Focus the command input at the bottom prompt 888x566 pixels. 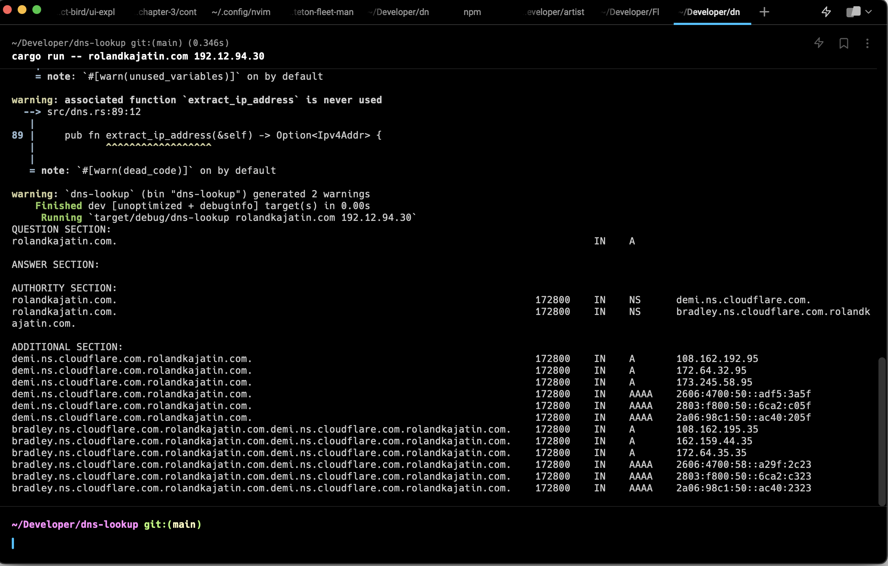[x=221, y=543]
